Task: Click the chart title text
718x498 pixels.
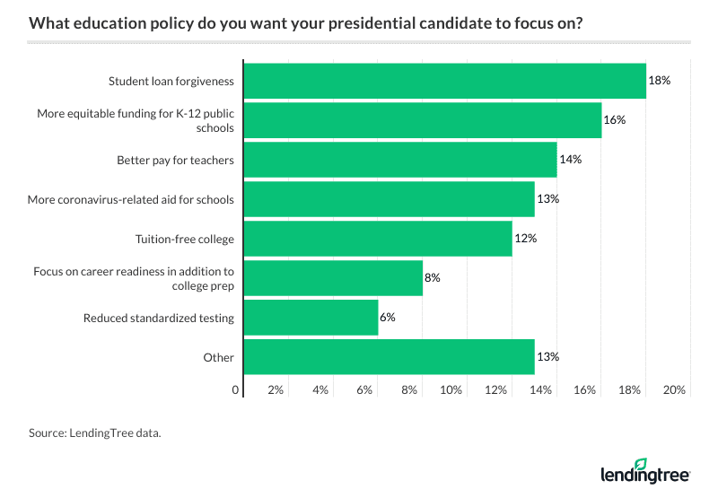Action: [305, 22]
